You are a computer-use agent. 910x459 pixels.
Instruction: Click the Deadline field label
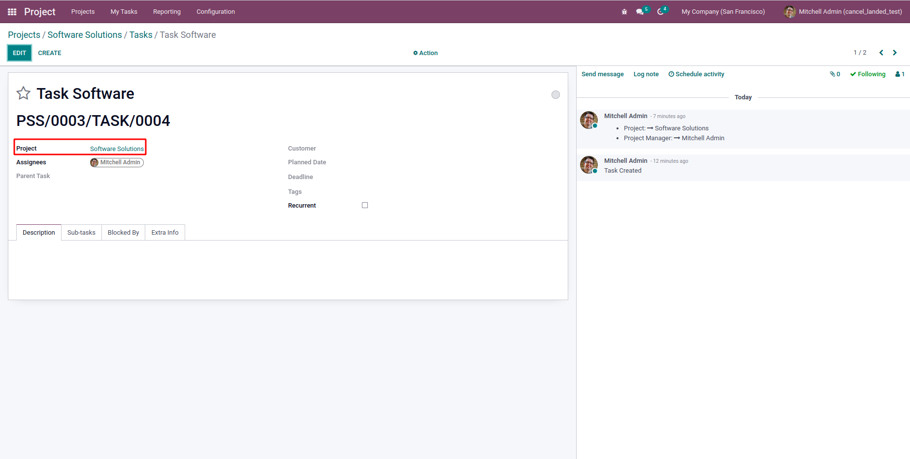pyautogui.click(x=300, y=177)
